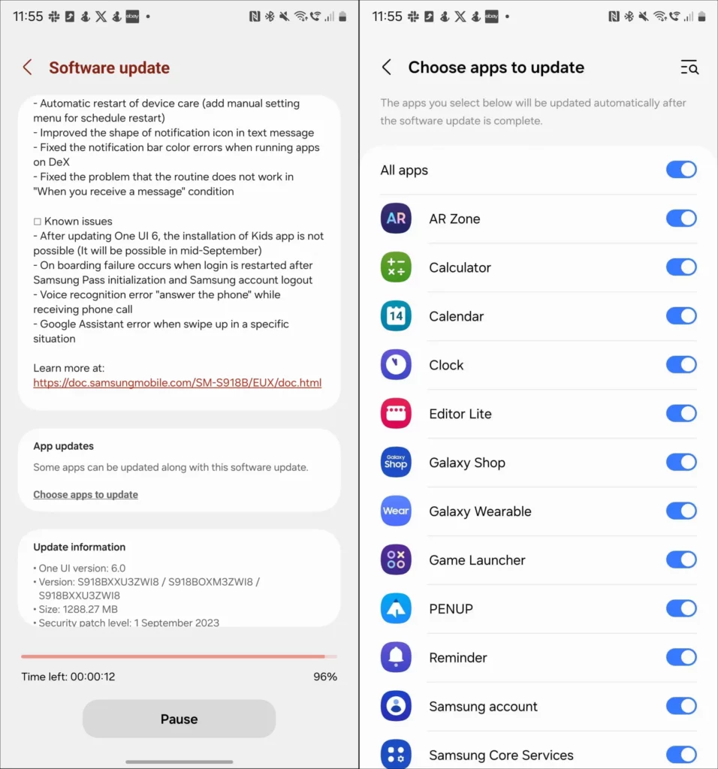
Task: Tap the Calculator app icon
Action: click(396, 267)
